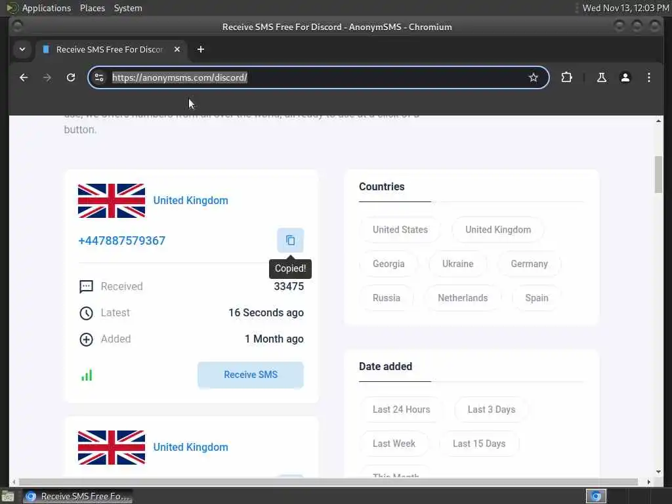The height and width of the screenshot is (504, 672).
Task: Select Last Week date filter
Action: [x=394, y=444]
